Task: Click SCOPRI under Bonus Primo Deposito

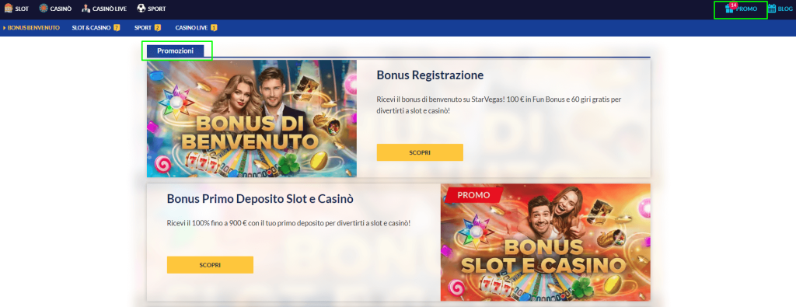Action: [210, 265]
